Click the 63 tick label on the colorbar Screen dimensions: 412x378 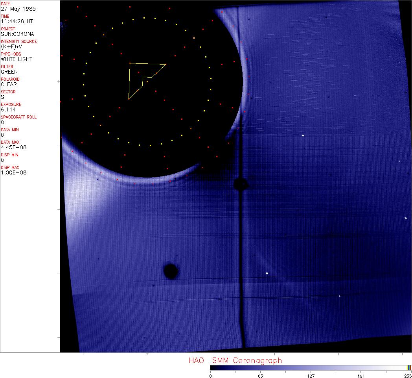click(x=260, y=376)
